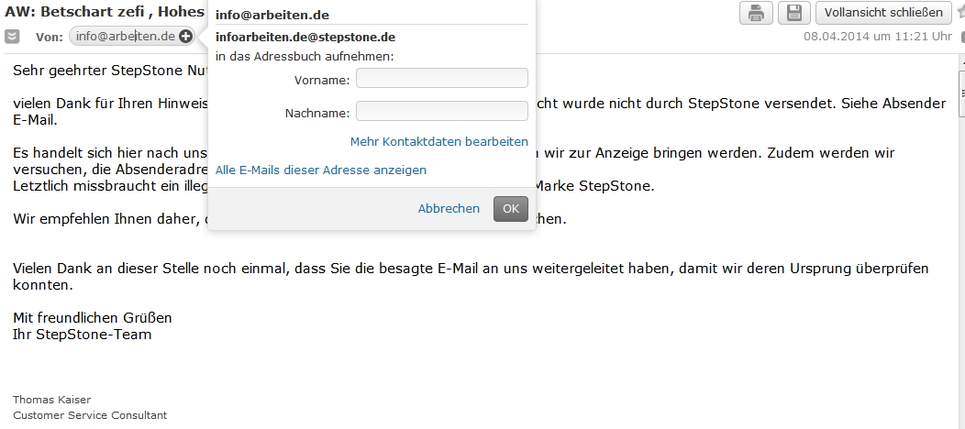Click the sender chip info@arbeiten.de
The height and width of the screenshot is (429, 965).
coord(125,37)
